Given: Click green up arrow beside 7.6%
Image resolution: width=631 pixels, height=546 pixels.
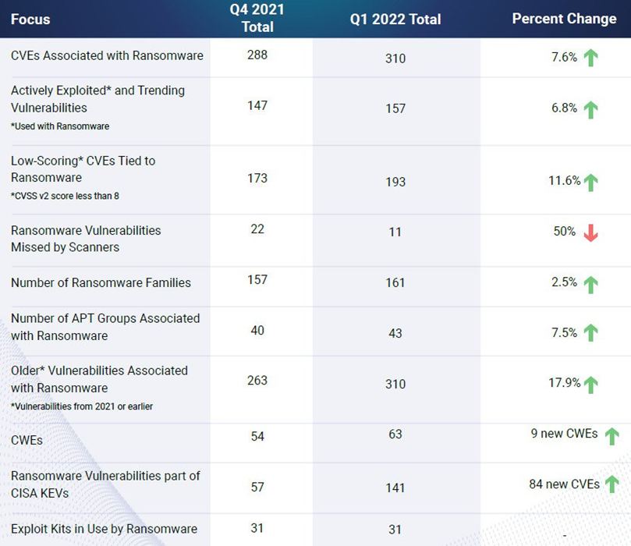Looking at the screenshot, I should tap(590, 58).
